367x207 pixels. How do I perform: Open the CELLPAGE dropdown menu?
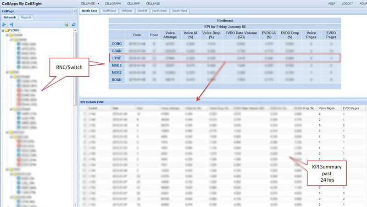pyautogui.click(x=89, y=3)
